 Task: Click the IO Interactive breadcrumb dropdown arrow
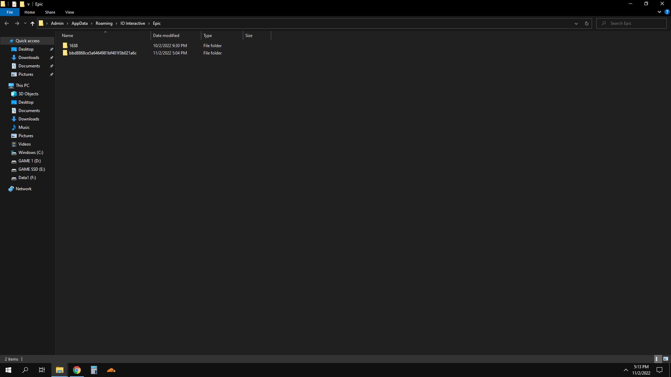[149, 23]
